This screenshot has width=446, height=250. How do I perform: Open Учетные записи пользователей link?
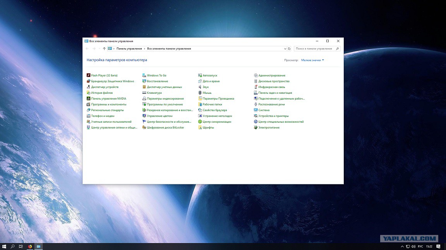[111, 122]
